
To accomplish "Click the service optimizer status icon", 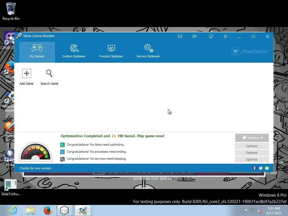I will click(x=62, y=159).
